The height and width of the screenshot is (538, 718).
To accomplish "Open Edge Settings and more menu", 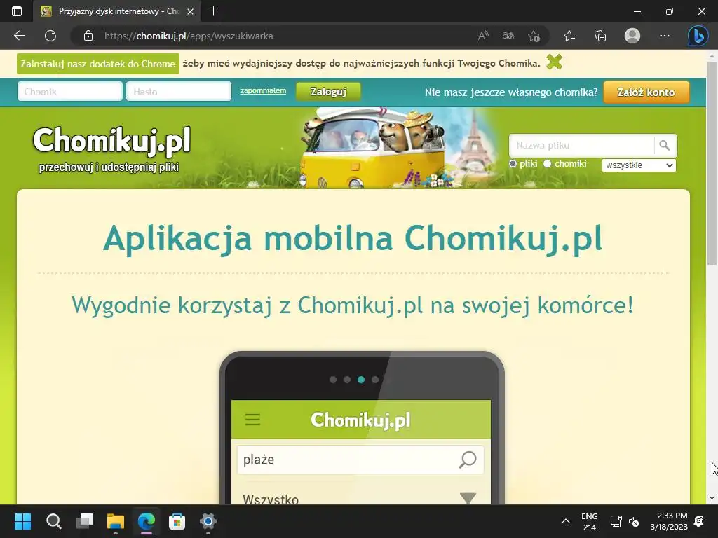I will pyautogui.click(x=665, y=36).
